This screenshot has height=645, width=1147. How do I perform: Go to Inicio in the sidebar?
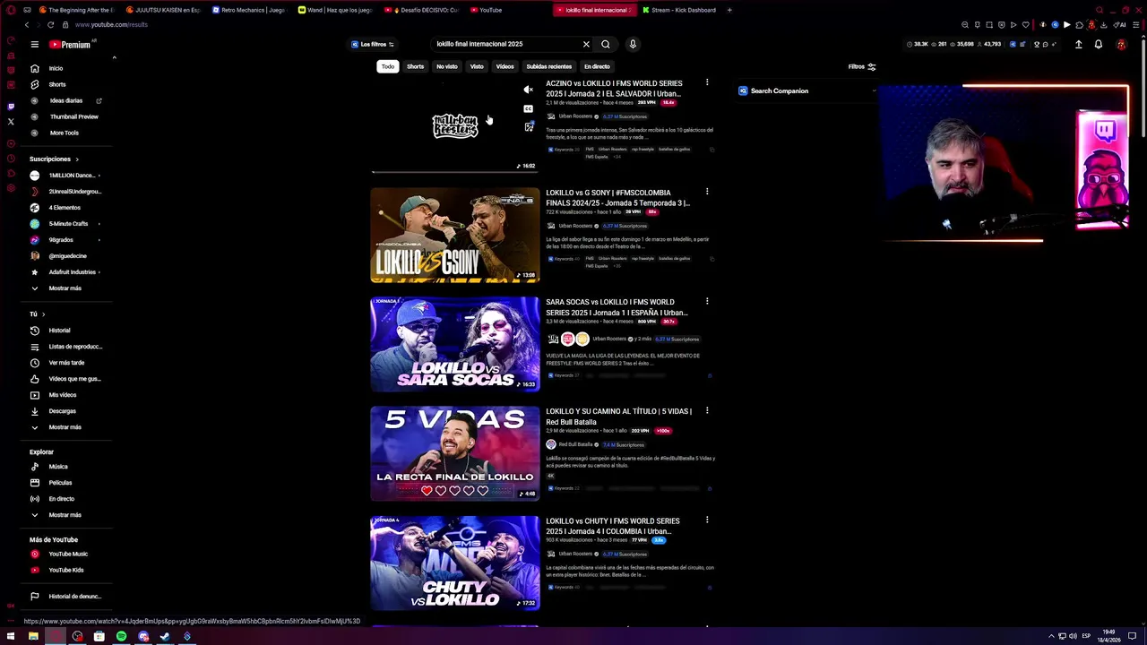(71, 68)
